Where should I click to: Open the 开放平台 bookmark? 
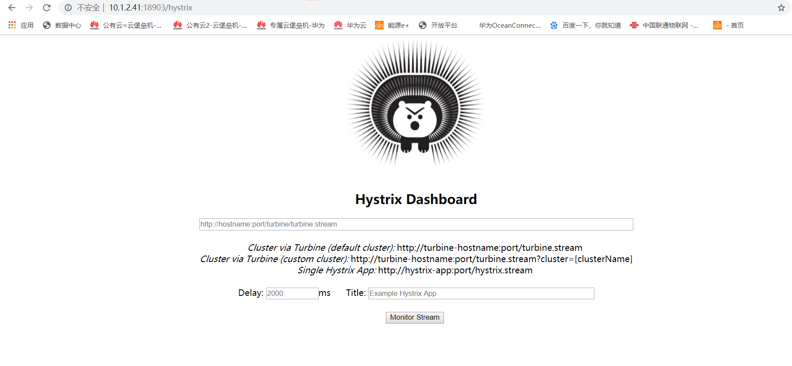point(438,25)
